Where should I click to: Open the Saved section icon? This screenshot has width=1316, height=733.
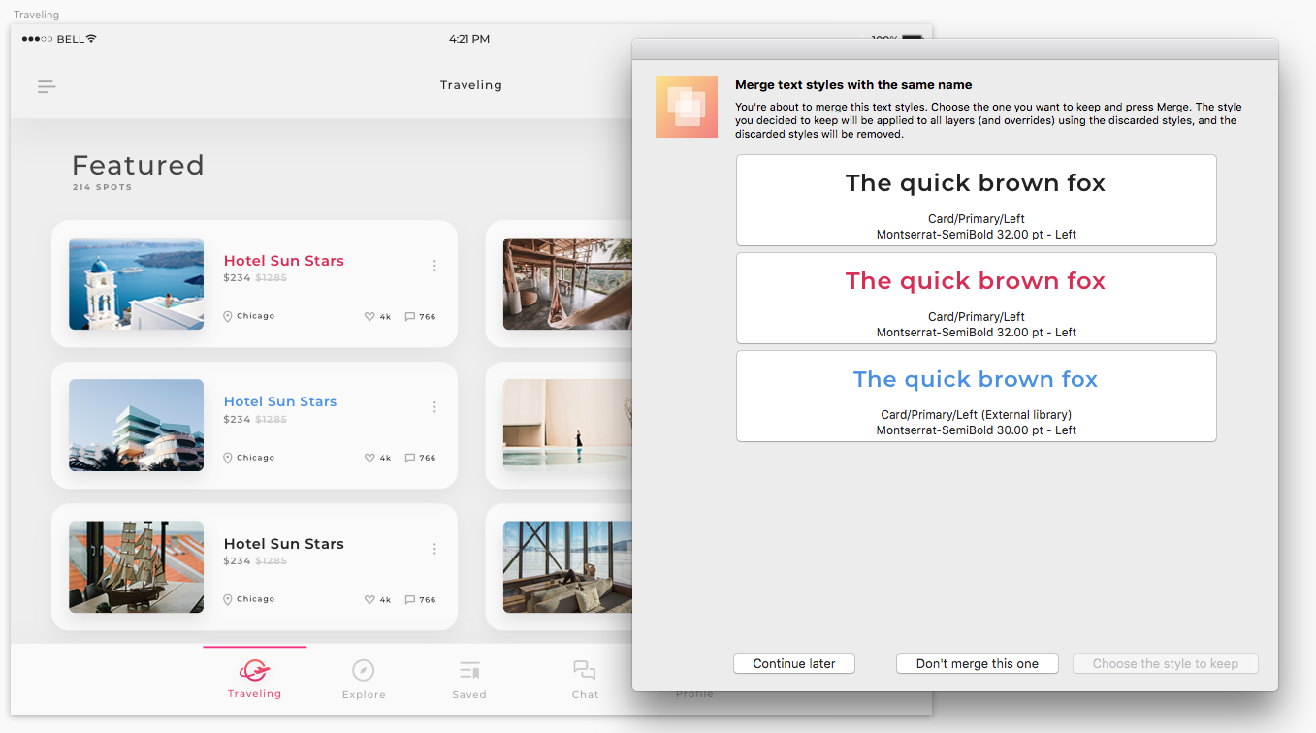469,670
